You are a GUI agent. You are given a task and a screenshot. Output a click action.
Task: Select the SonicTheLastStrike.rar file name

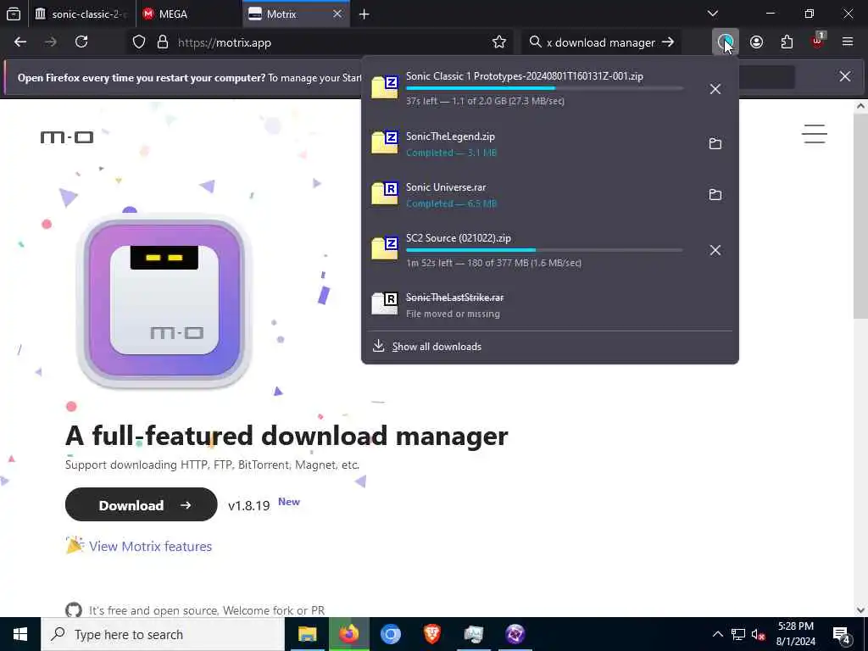click(455, 298)
